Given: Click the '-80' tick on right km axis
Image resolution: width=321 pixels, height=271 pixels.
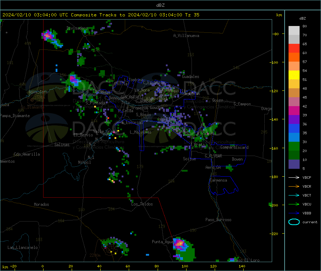Looking at the screenshot, I should 276,34.
